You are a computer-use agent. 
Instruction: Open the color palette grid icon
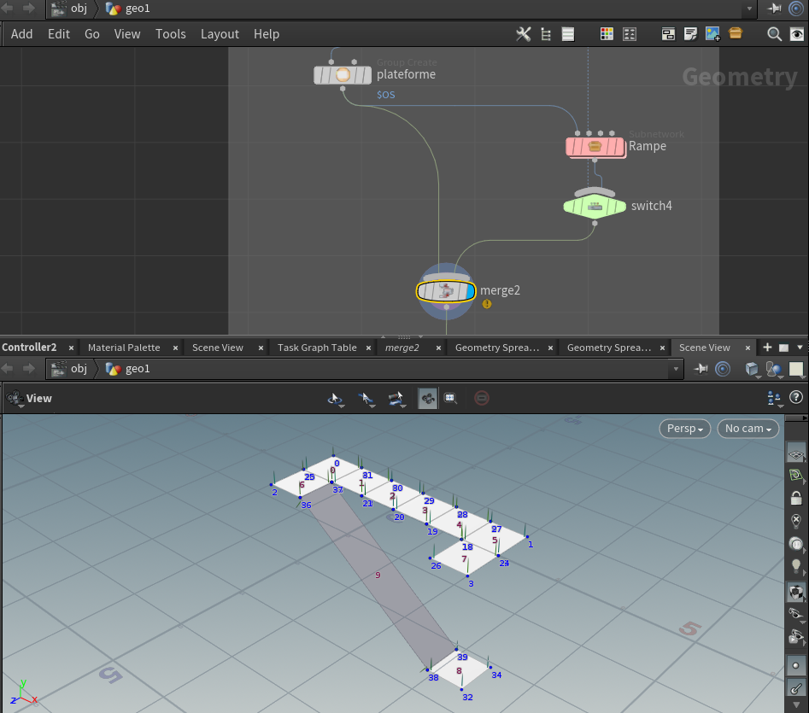point(607,34)
